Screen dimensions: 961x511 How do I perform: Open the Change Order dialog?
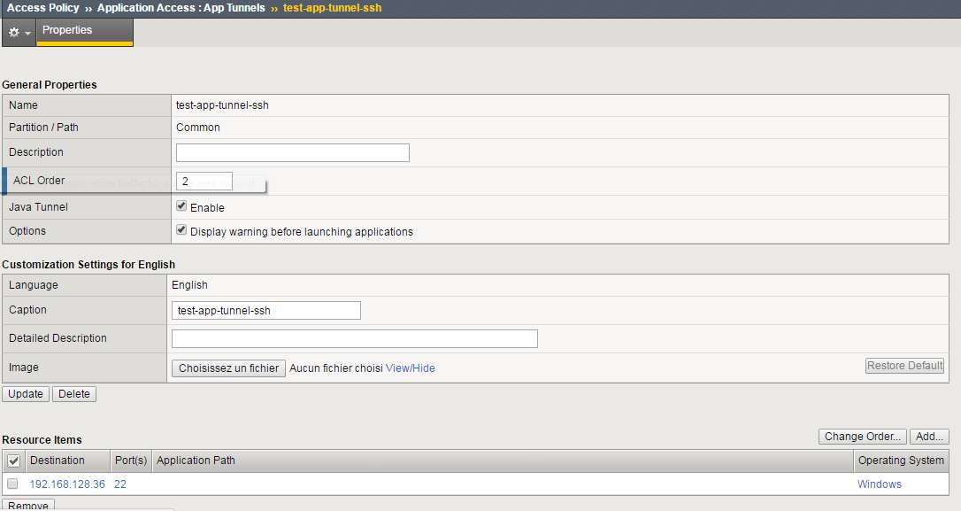point(862,437)
